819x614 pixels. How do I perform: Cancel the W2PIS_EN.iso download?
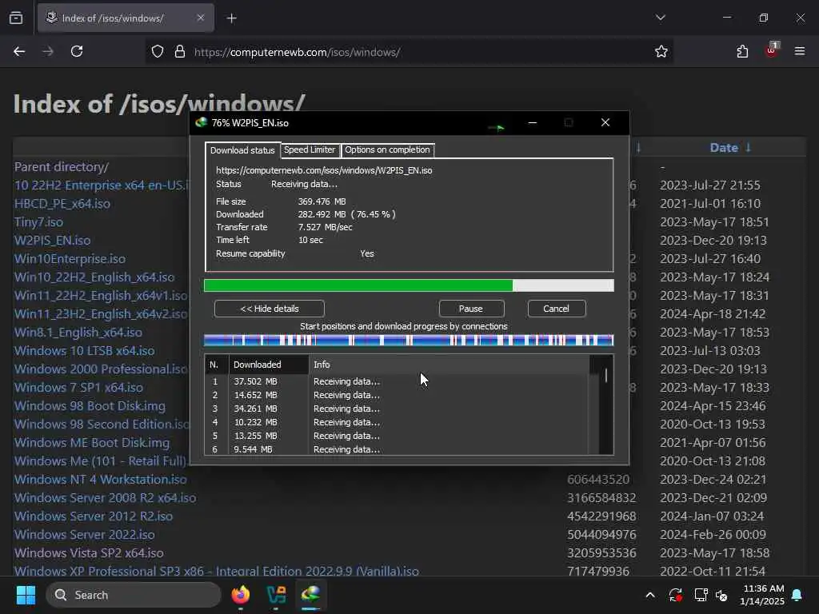tap(557, 309)
